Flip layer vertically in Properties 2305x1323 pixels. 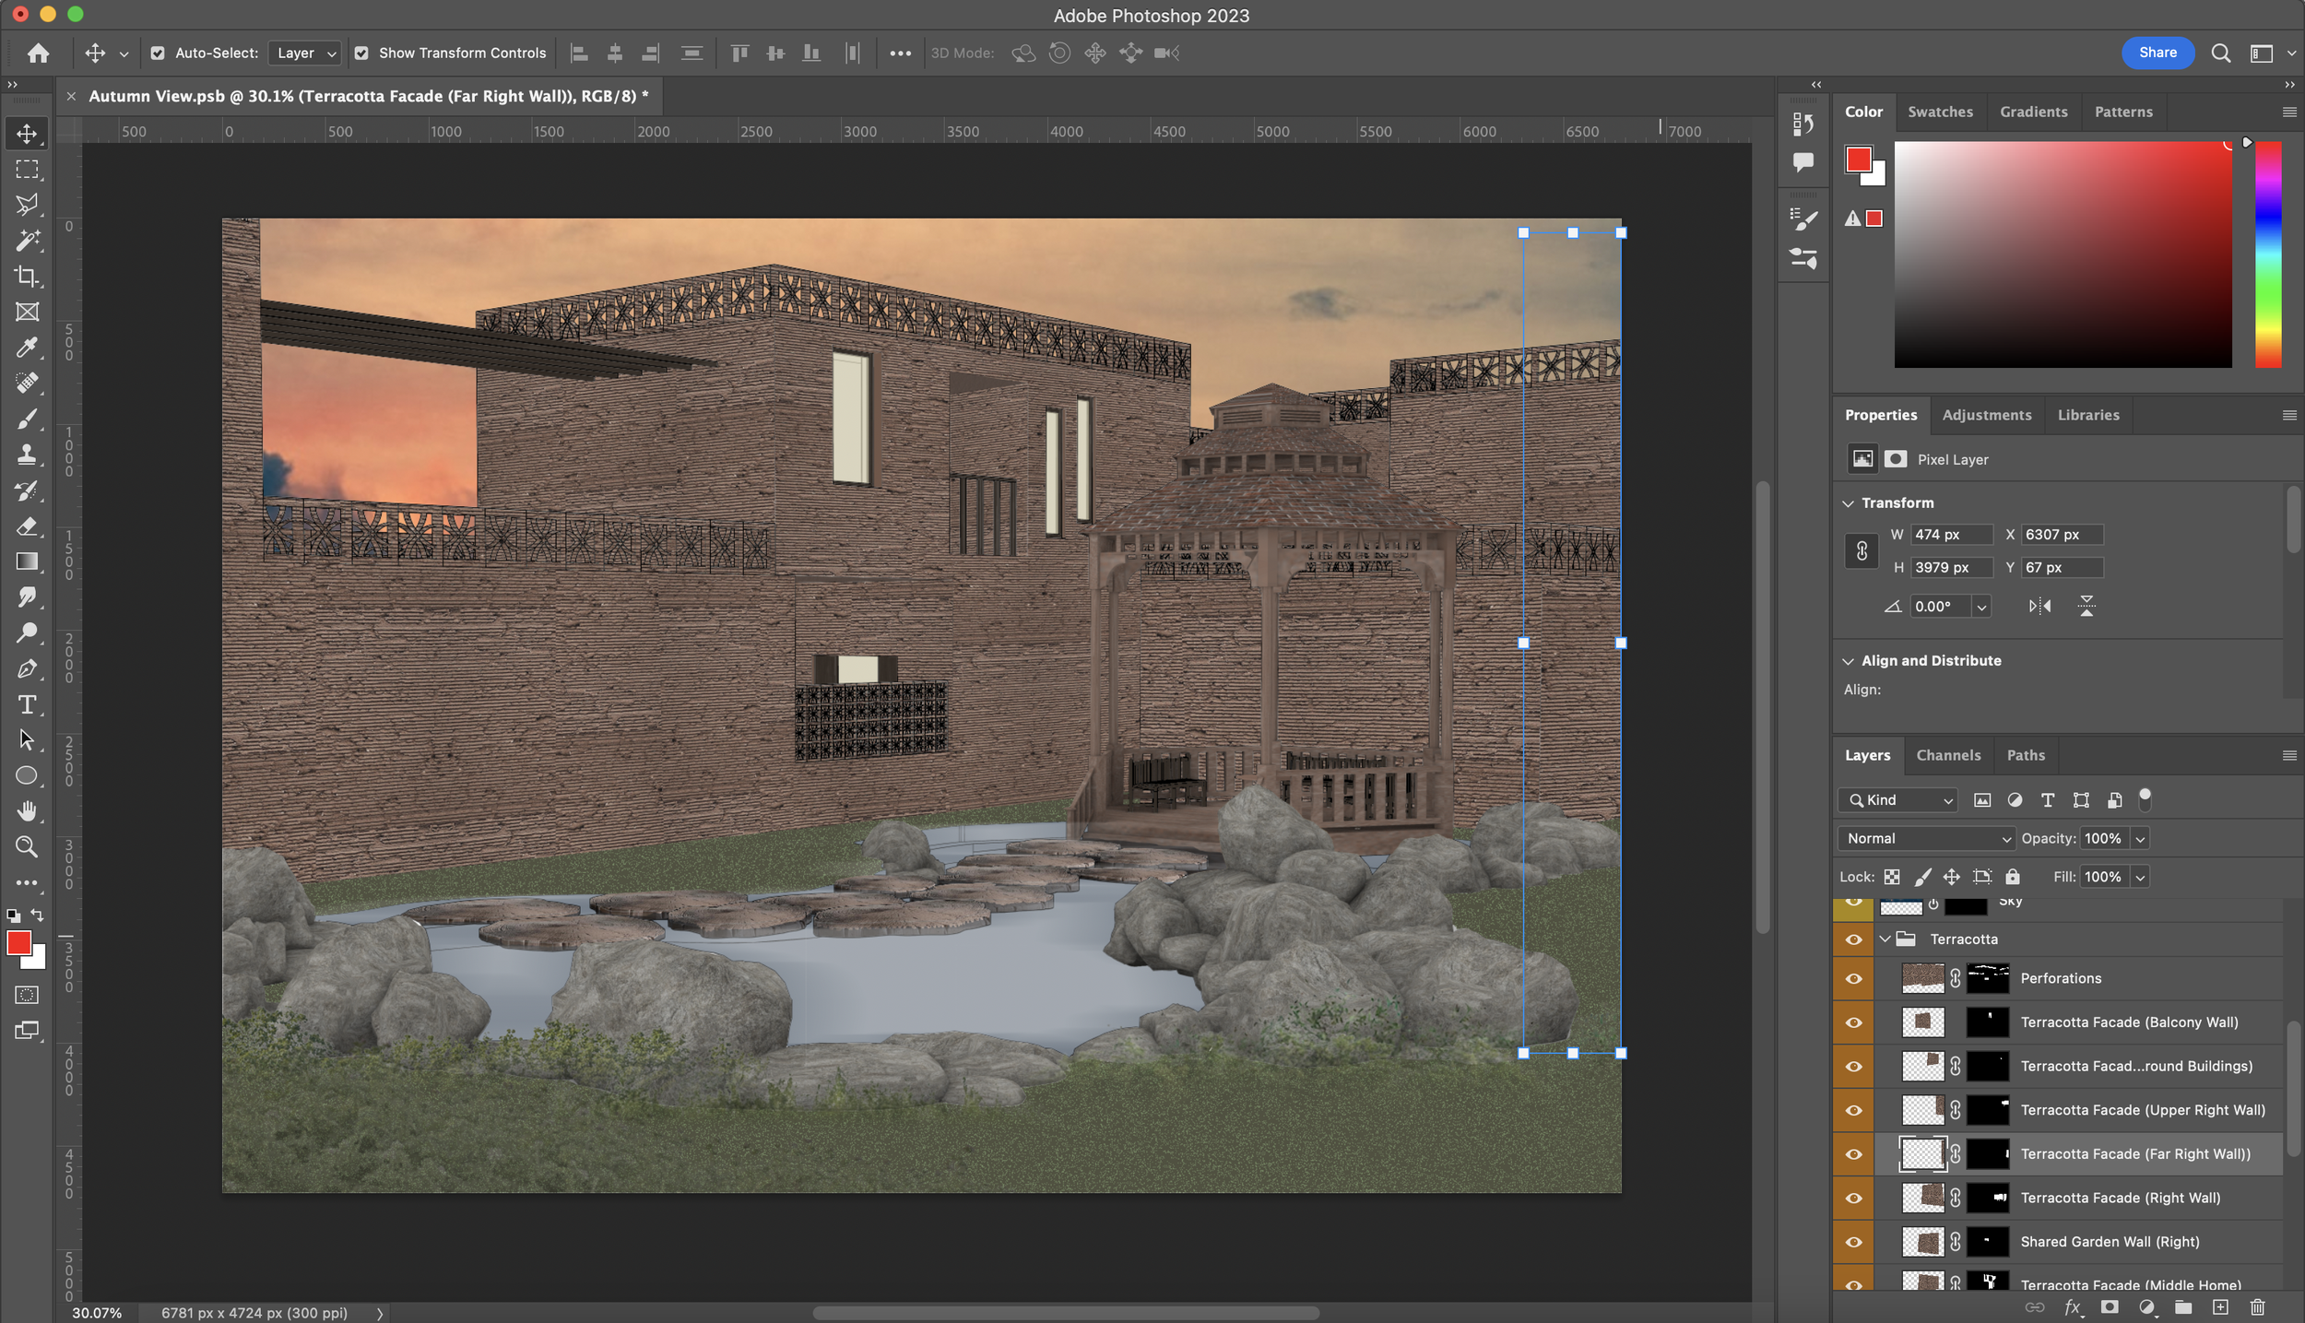coord(2086,606)
